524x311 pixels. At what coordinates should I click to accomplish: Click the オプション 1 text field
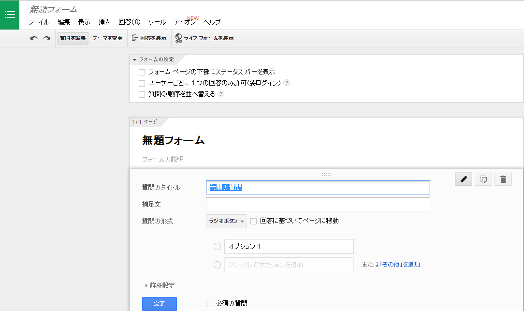289,247
